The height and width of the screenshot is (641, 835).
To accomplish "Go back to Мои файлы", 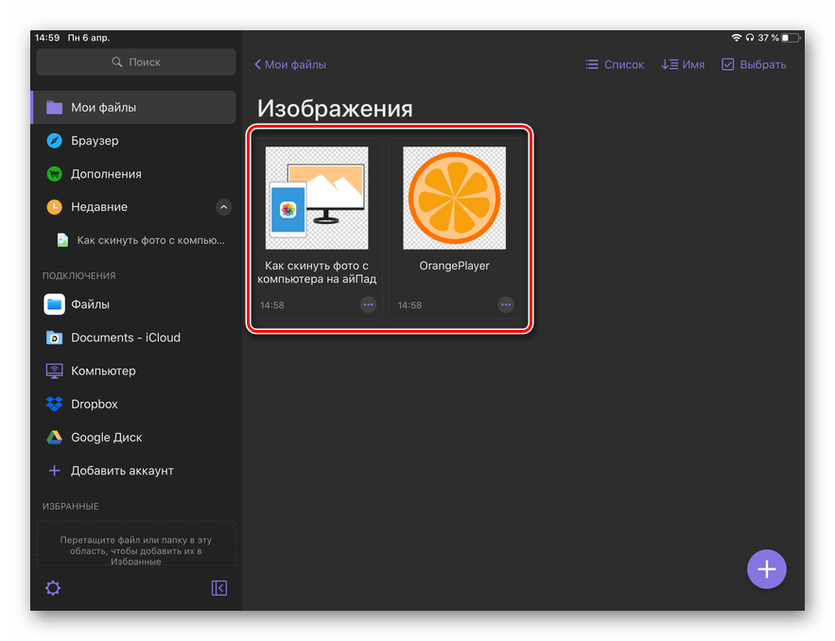I will coord(290,64).
